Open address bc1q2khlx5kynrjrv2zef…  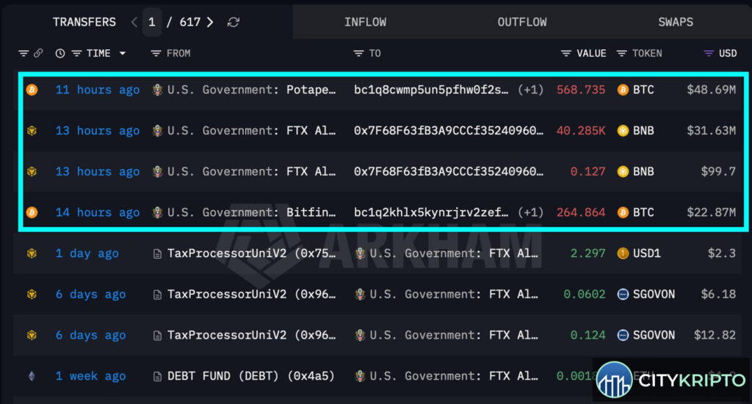pos(431,212)
